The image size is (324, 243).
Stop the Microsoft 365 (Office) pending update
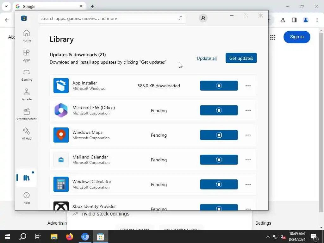click(x=219, y=110)
